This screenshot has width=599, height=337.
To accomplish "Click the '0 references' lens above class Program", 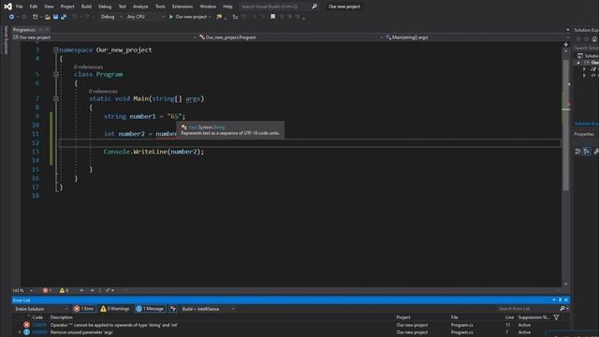I will [x=88, y=66].
